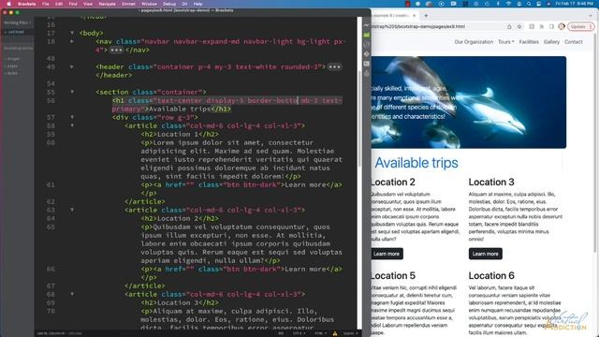Click the browser Update button

coord(580,27)
